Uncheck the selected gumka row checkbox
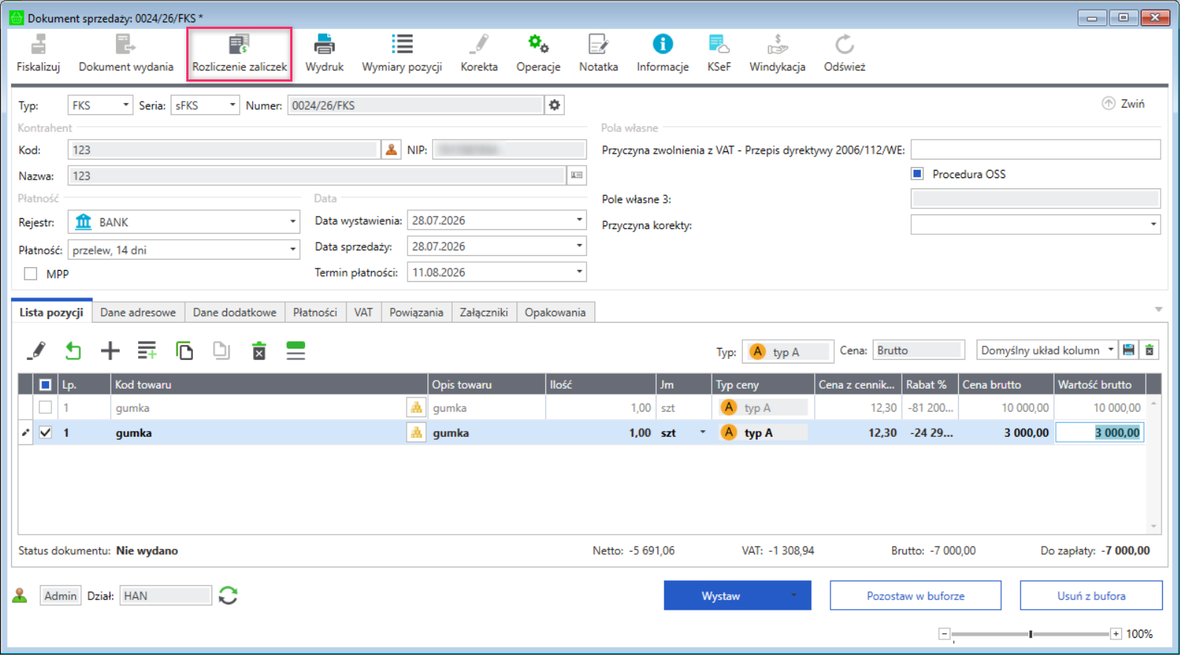 [x=45, y=432]
